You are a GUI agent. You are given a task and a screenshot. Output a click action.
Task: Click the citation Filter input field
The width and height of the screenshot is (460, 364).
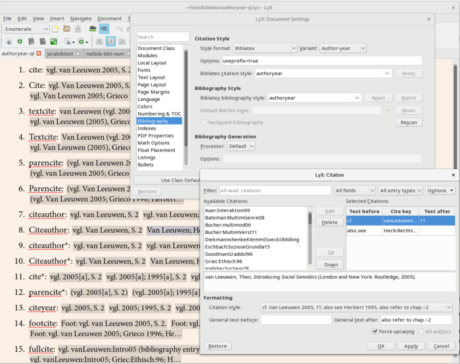pyautogui.click(x=274, y=190)
